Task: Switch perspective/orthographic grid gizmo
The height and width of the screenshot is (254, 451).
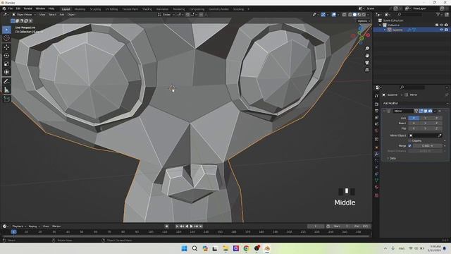Action: click(x=367, y=70)
